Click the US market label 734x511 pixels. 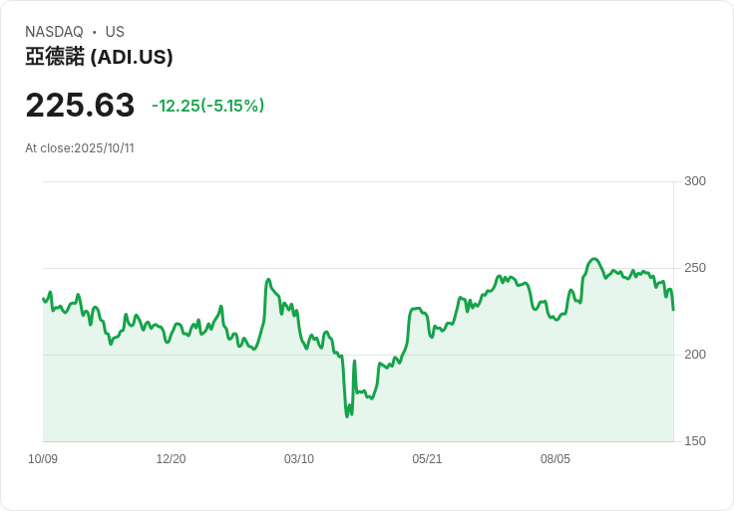coord(115,32)
